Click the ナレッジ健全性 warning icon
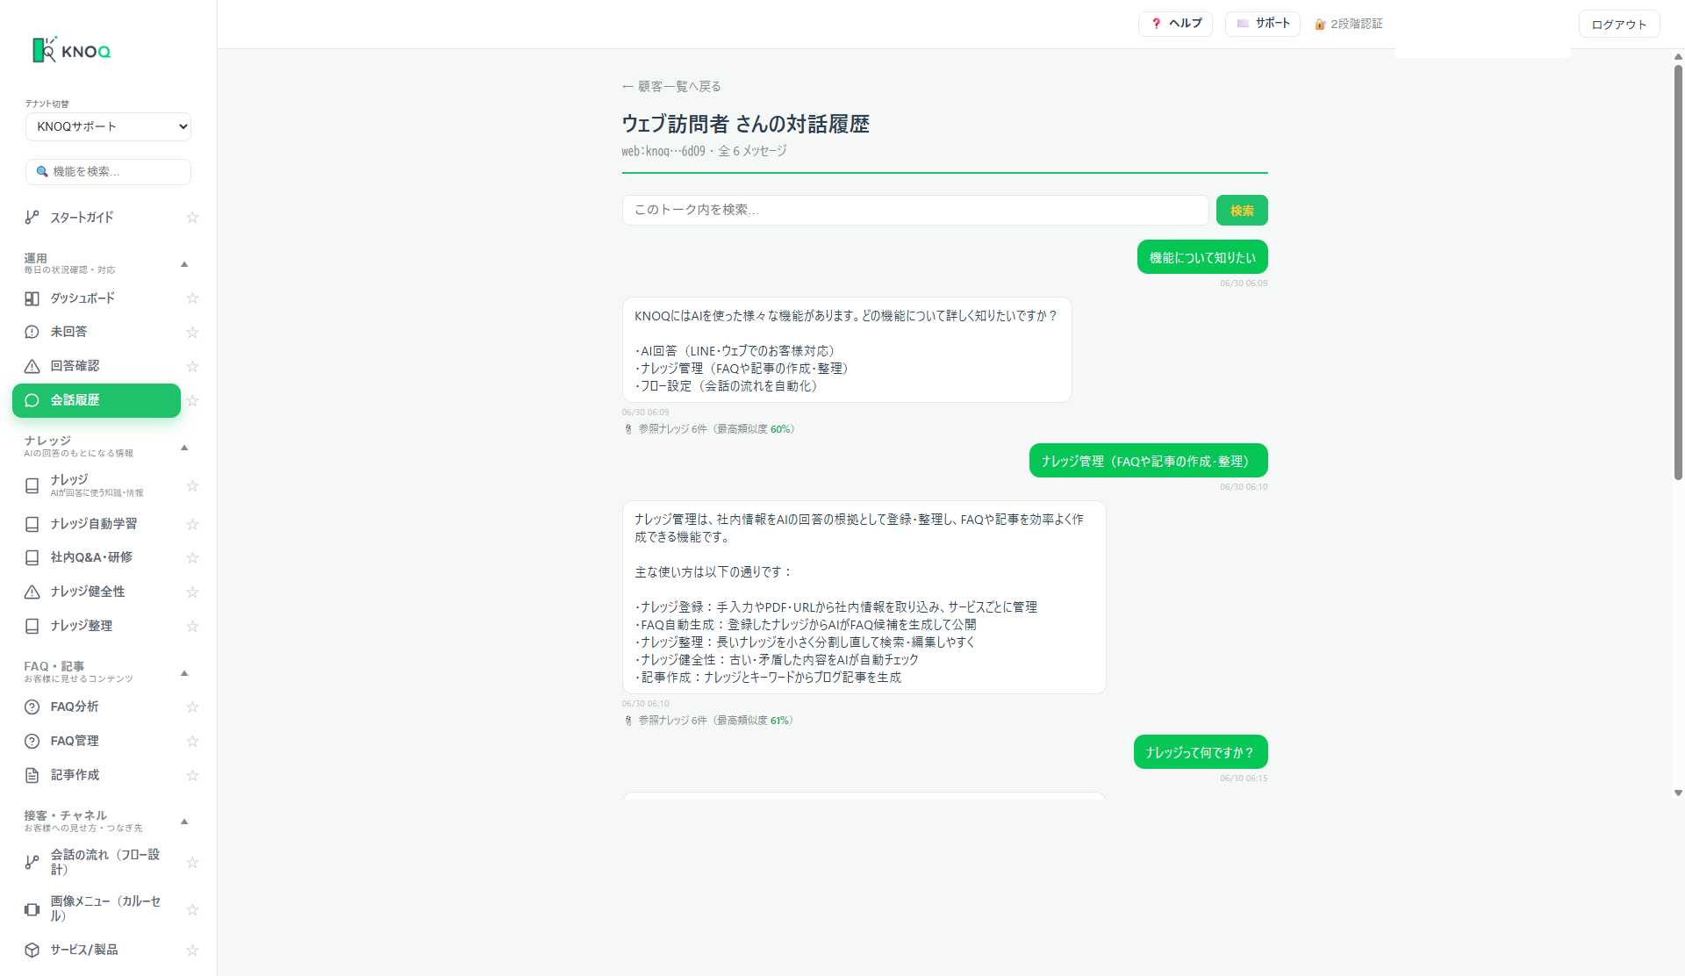The width and height of the screenshot is (1685, 976). (x=32, y=592)
